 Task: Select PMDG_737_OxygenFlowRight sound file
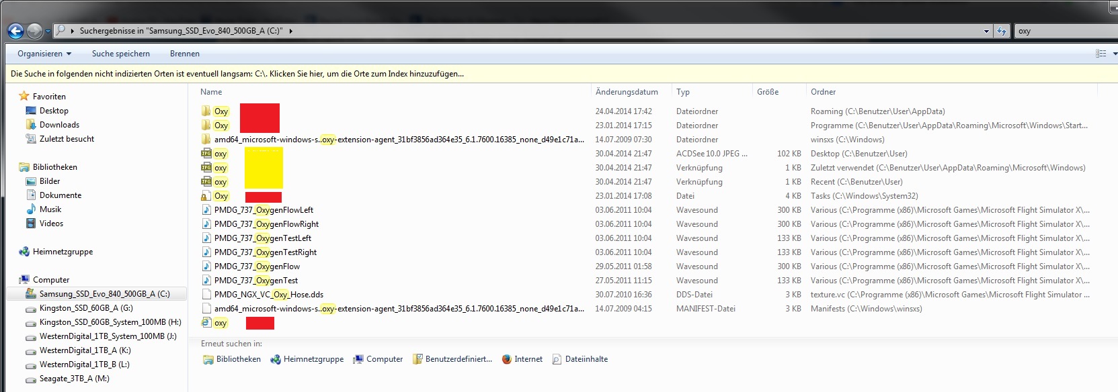[x=266, y=224]
